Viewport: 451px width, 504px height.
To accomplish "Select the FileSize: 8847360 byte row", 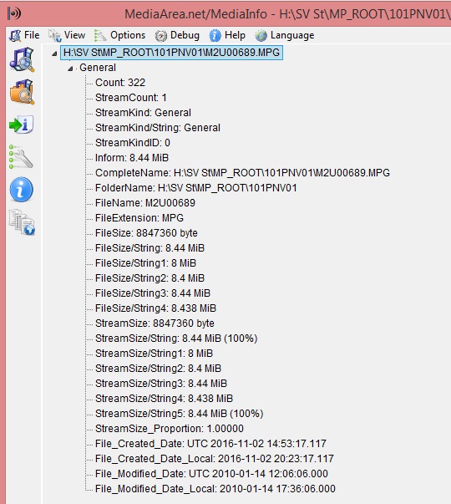I will pyautogui.click(x=146, y=233).
